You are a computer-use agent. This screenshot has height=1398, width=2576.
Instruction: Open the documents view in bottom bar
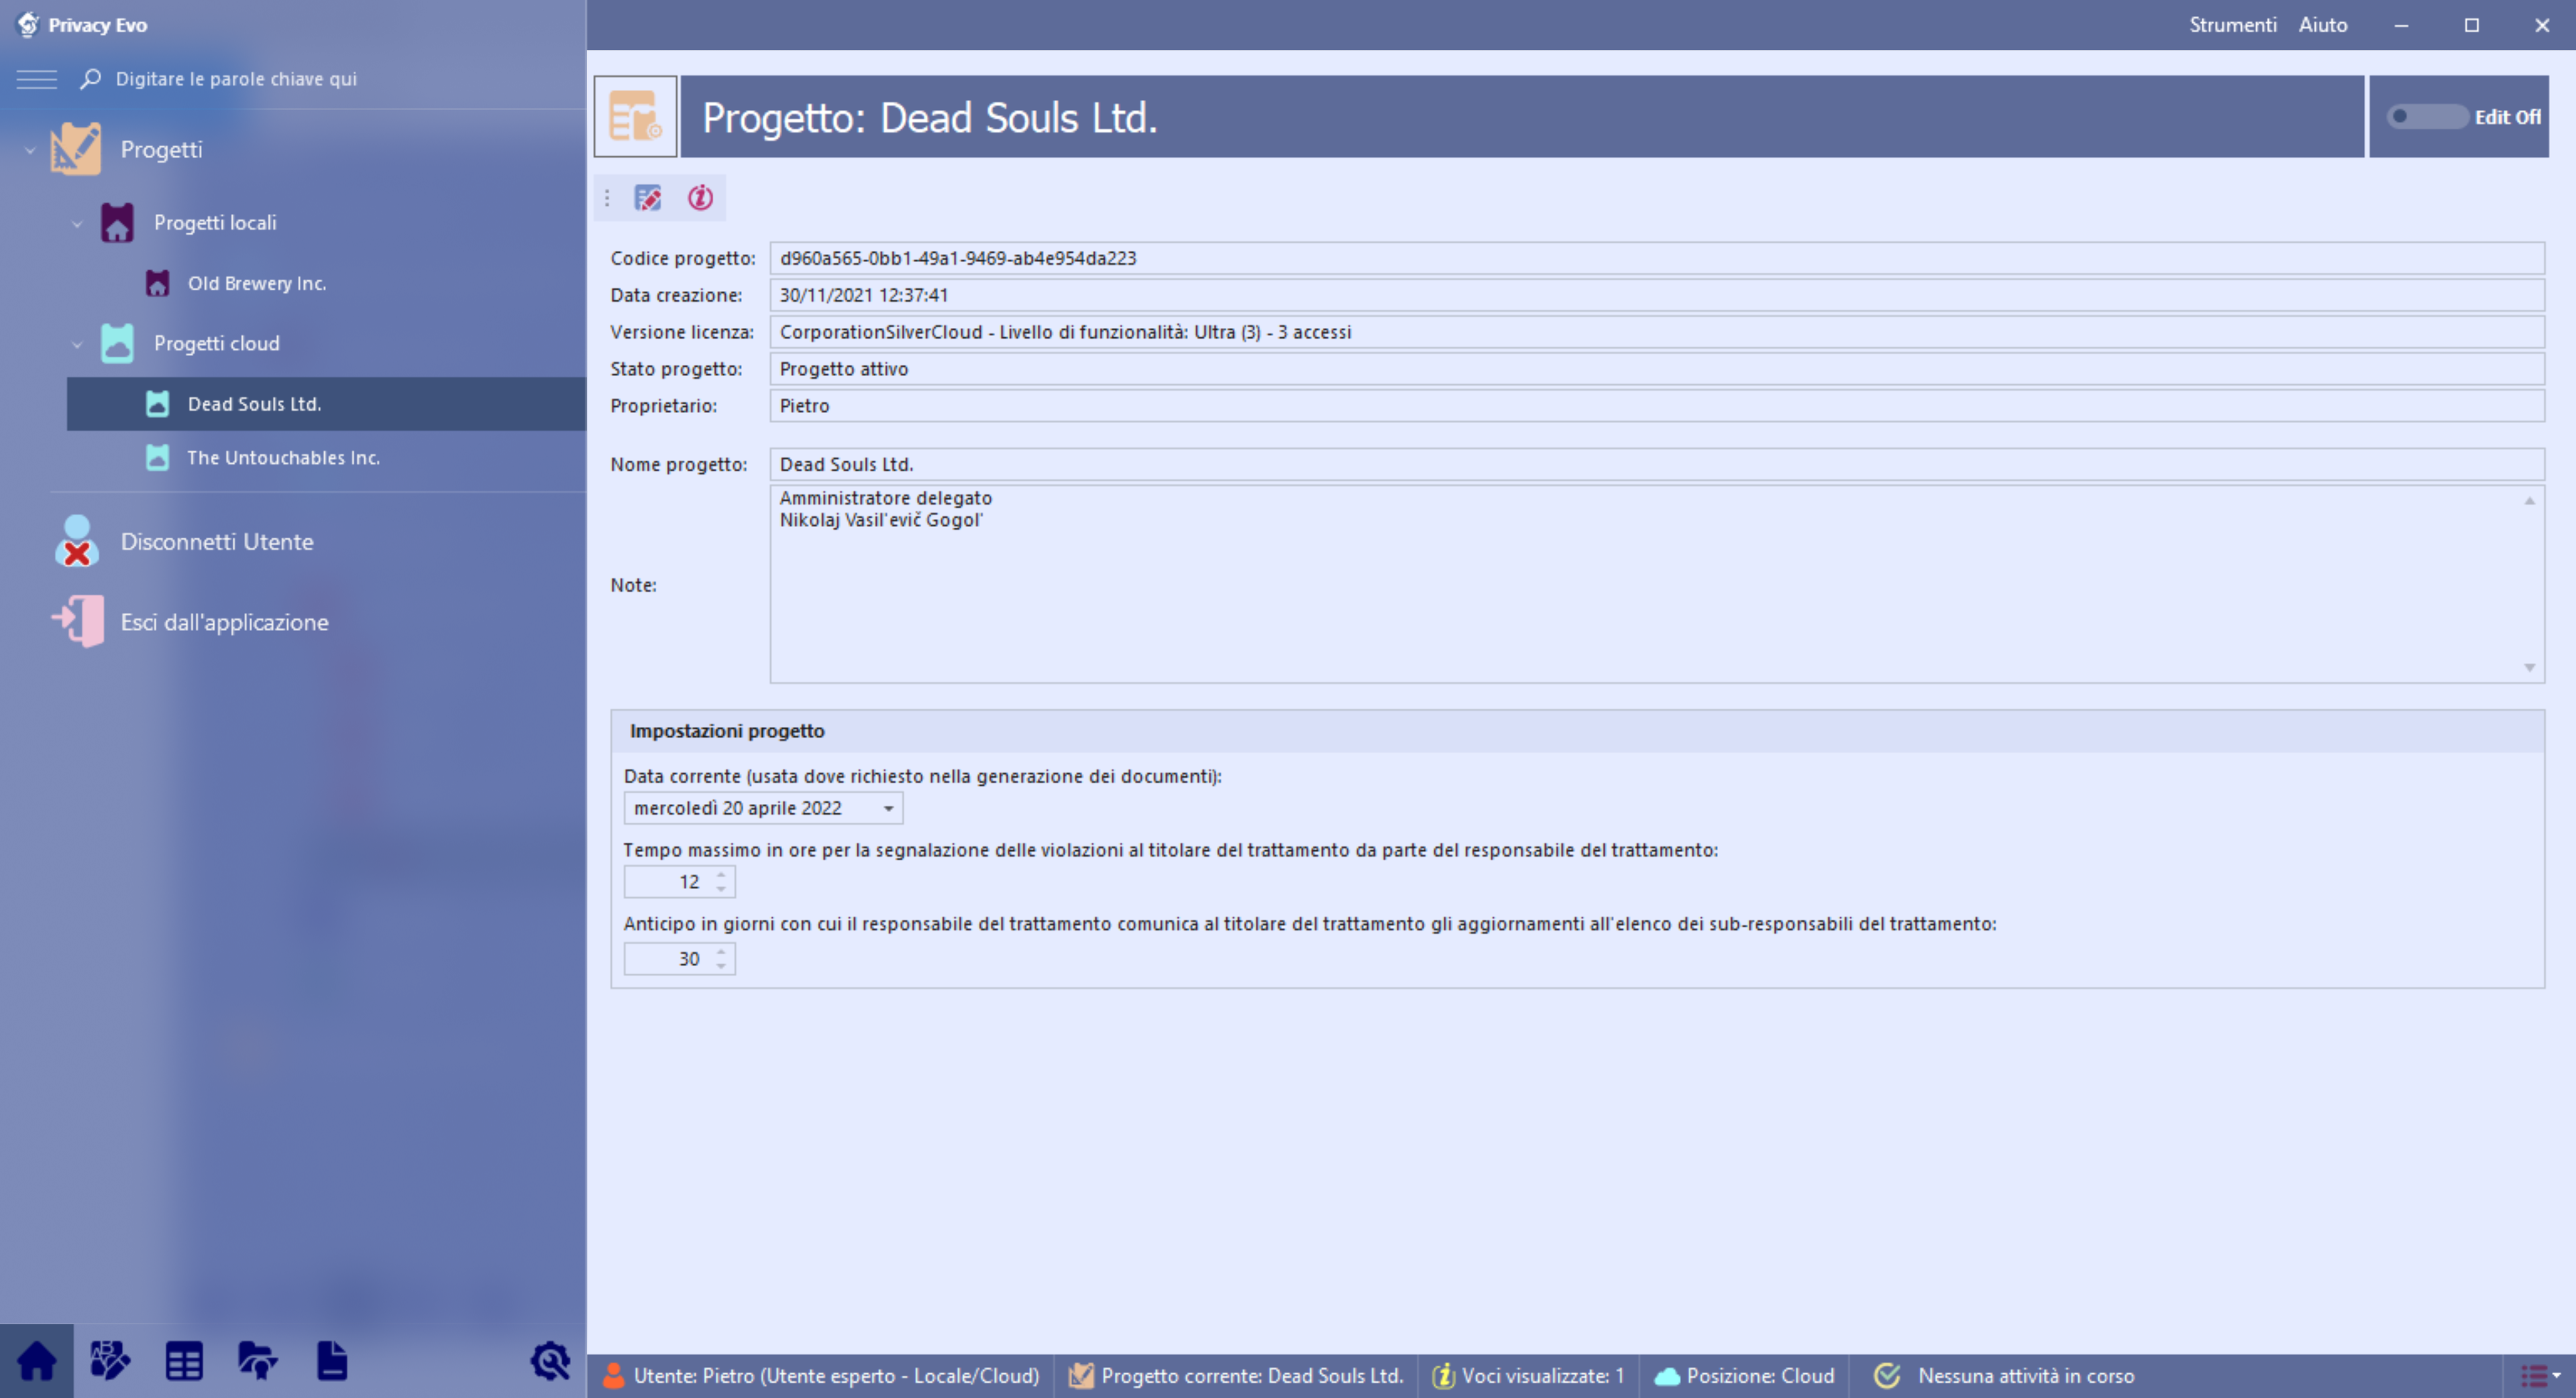[x=331, y=1361]
